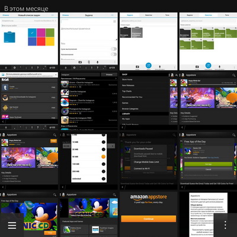Viewport: 237px width, 237px height.
Task: Open task editor screenshot with two toggle switches
Action: pyautogui.click(x=89, y=41)
